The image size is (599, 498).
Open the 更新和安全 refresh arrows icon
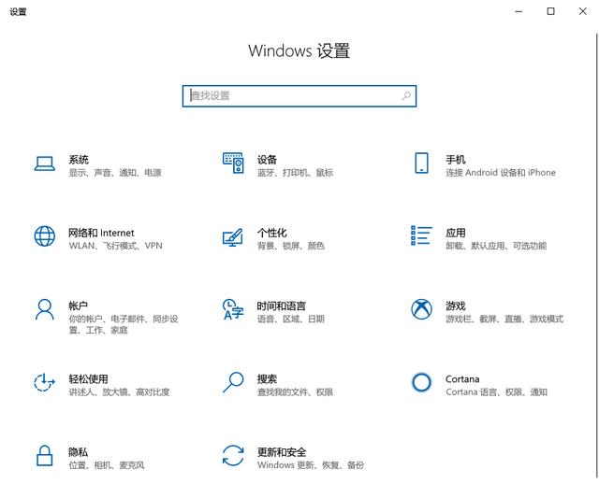coord(233,456)
